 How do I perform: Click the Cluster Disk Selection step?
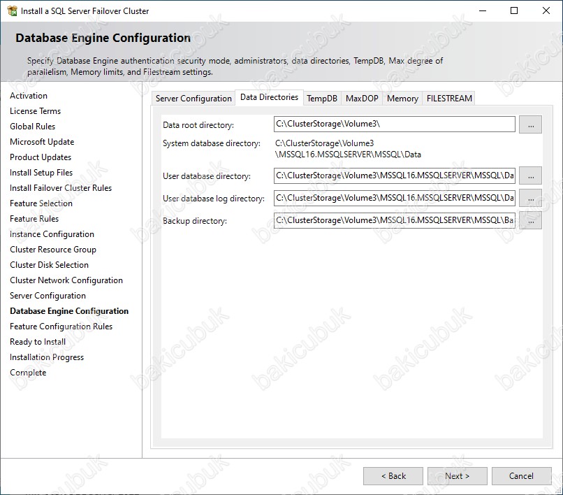click(x=49, y=265)
